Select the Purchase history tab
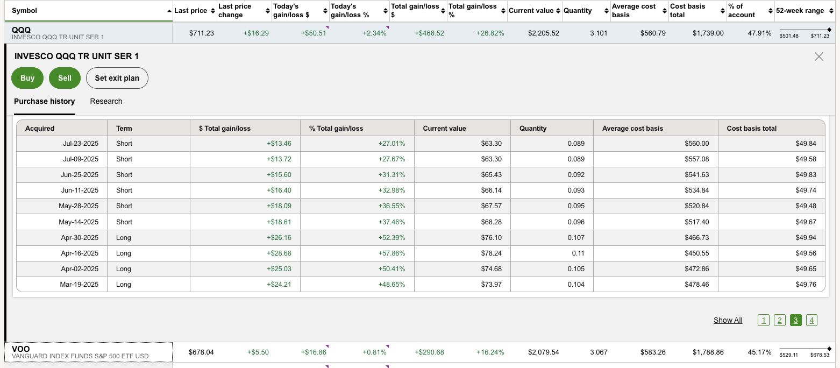Screen dimensions: 840x368 click(45, 102)
